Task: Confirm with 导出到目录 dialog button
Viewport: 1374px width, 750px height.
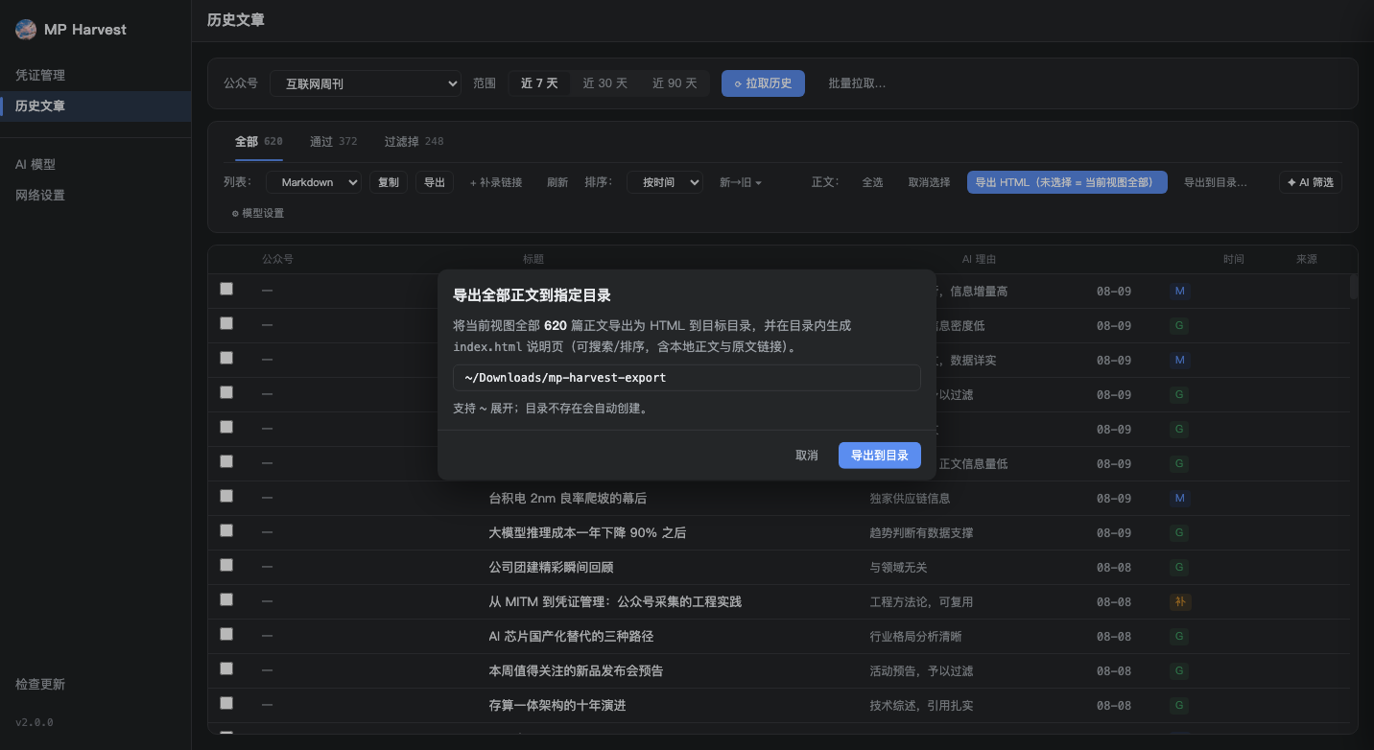Action: point(880,456)
